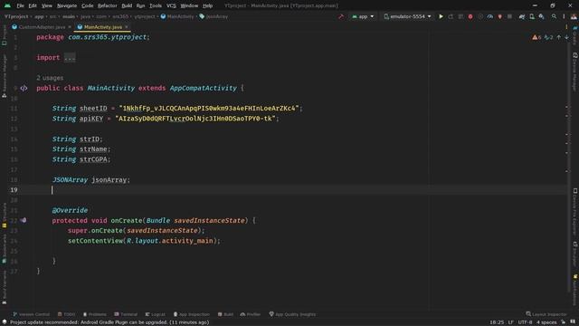
Task: Change LF line separator in status bar
Action: click(x=510, y=322)
